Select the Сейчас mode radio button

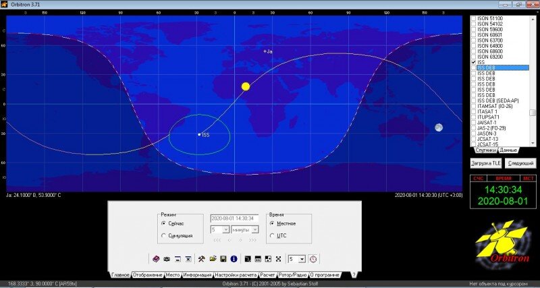(163, 223)
